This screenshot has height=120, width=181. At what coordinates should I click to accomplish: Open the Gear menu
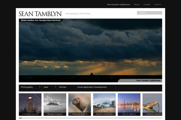46,87
